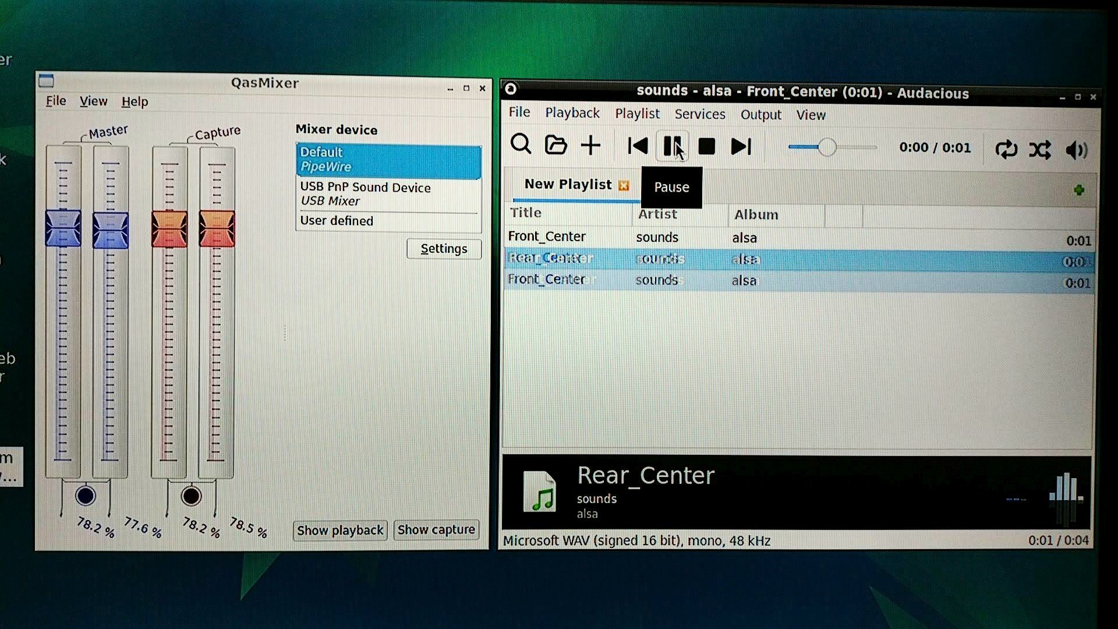Open QasMixer File menu
1118x629 pixels.
(x=56, y=101)
